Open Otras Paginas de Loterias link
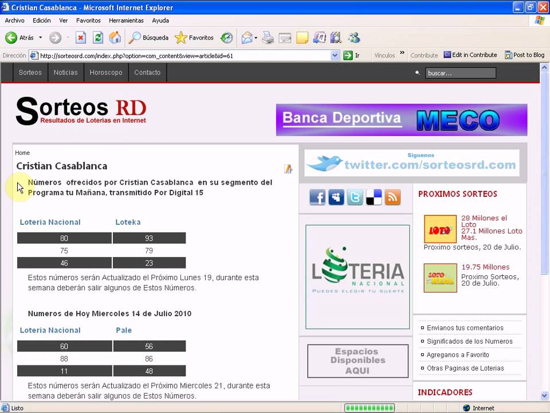 pos(465,368)
